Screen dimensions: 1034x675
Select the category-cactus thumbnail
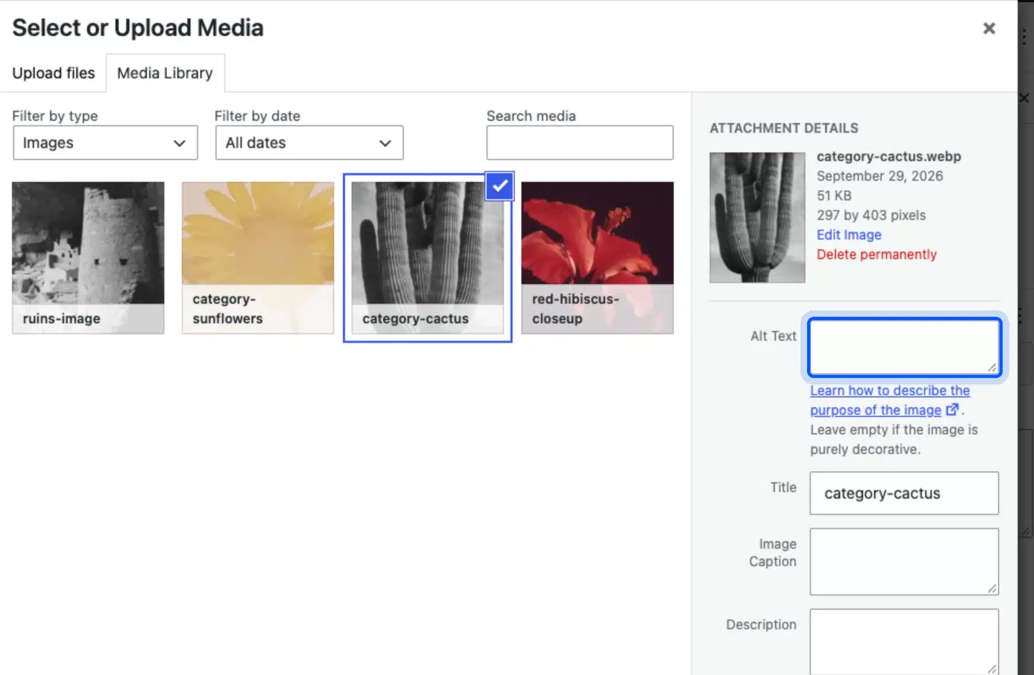click(x=427, y=257)
